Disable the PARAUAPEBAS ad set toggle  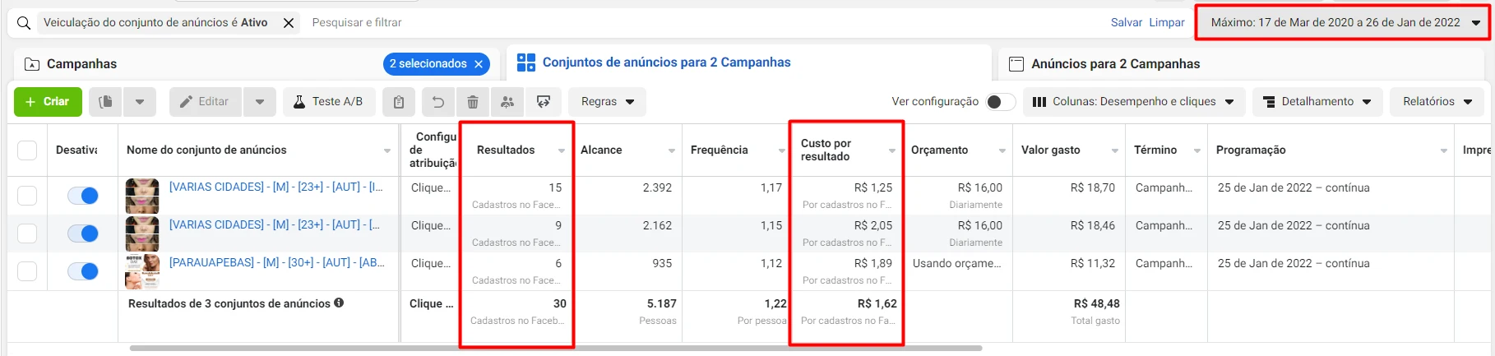[x=83, y=271]
